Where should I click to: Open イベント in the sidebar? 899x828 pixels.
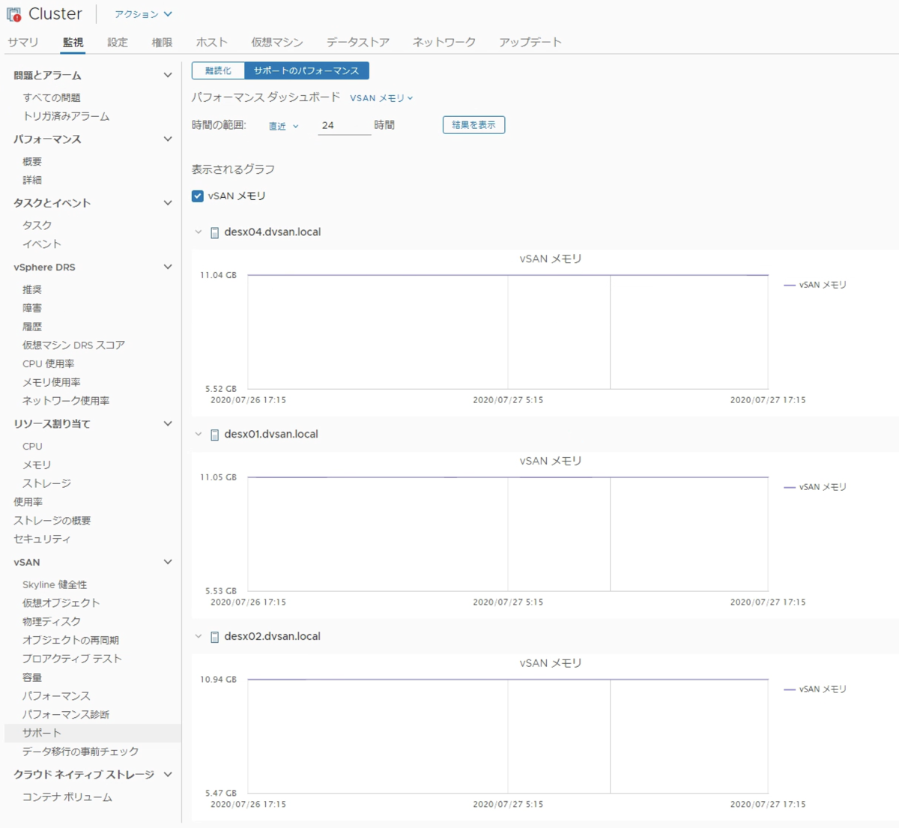pos(42,244)
